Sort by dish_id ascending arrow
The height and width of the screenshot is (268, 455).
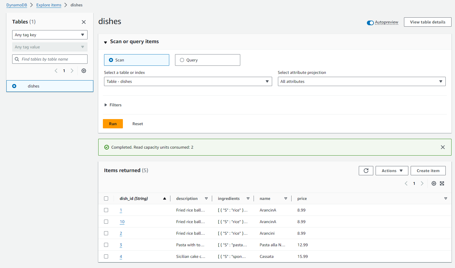click(165, 198)
